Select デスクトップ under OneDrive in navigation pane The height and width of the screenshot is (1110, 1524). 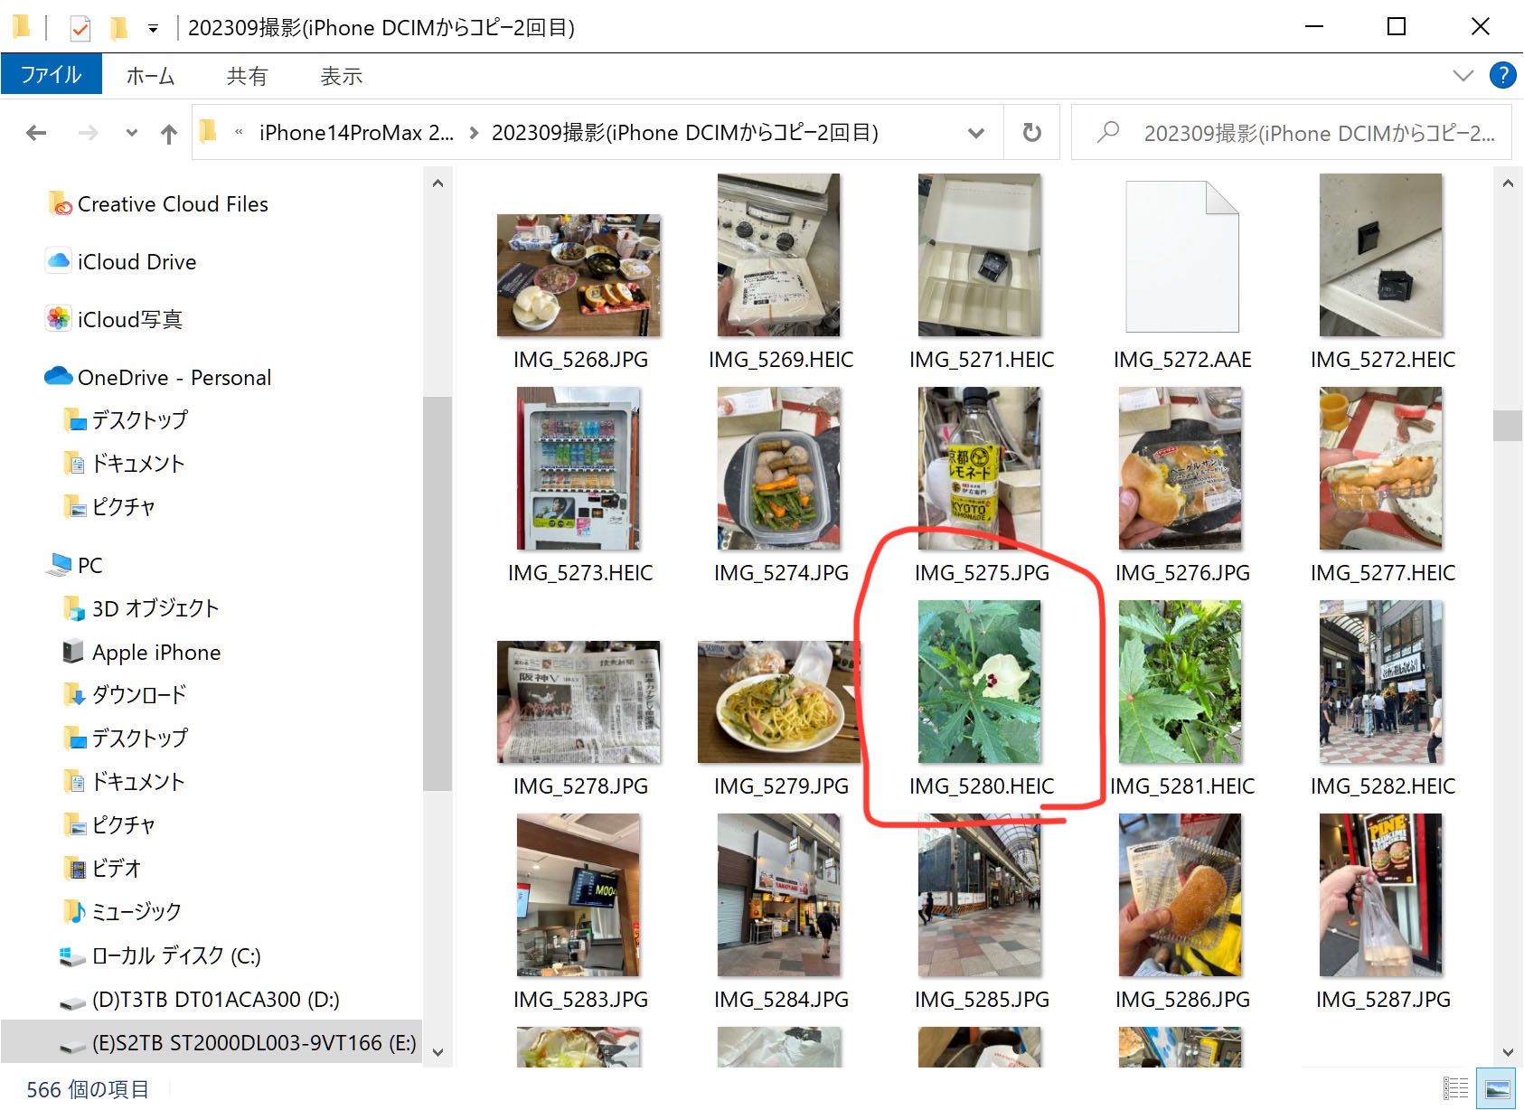click(x=140, y=420)
